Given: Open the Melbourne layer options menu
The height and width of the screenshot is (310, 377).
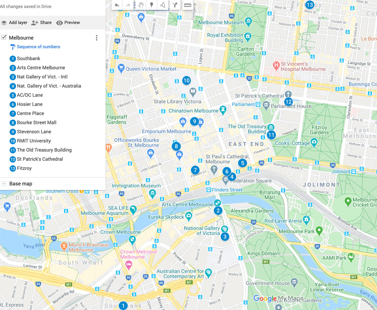Looking at the screenshot, I should click(96, 38).
